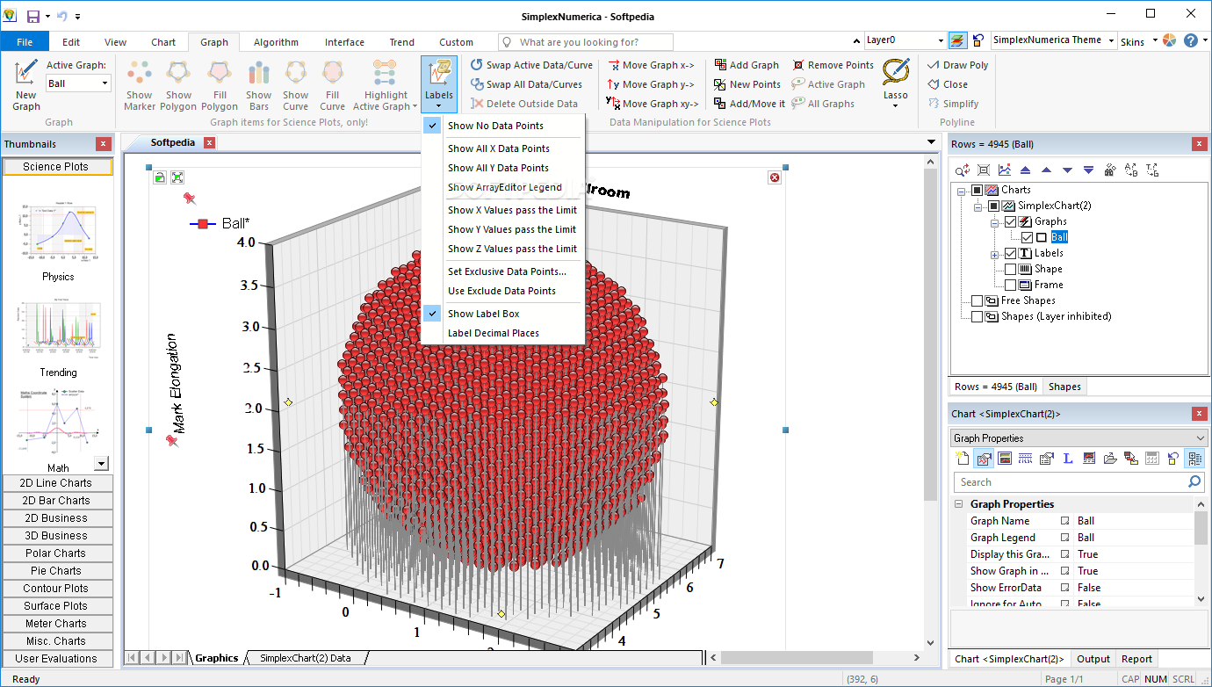Expand the Labels tree node
The width and height of the screenshot is (1212, 687).
(995, 254)
